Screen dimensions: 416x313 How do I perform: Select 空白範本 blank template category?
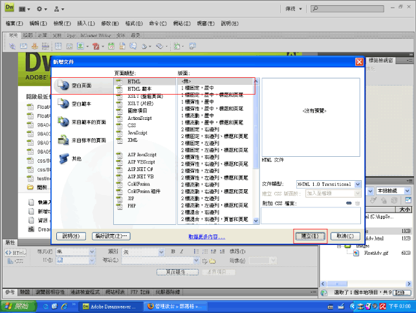coord(82,104)
